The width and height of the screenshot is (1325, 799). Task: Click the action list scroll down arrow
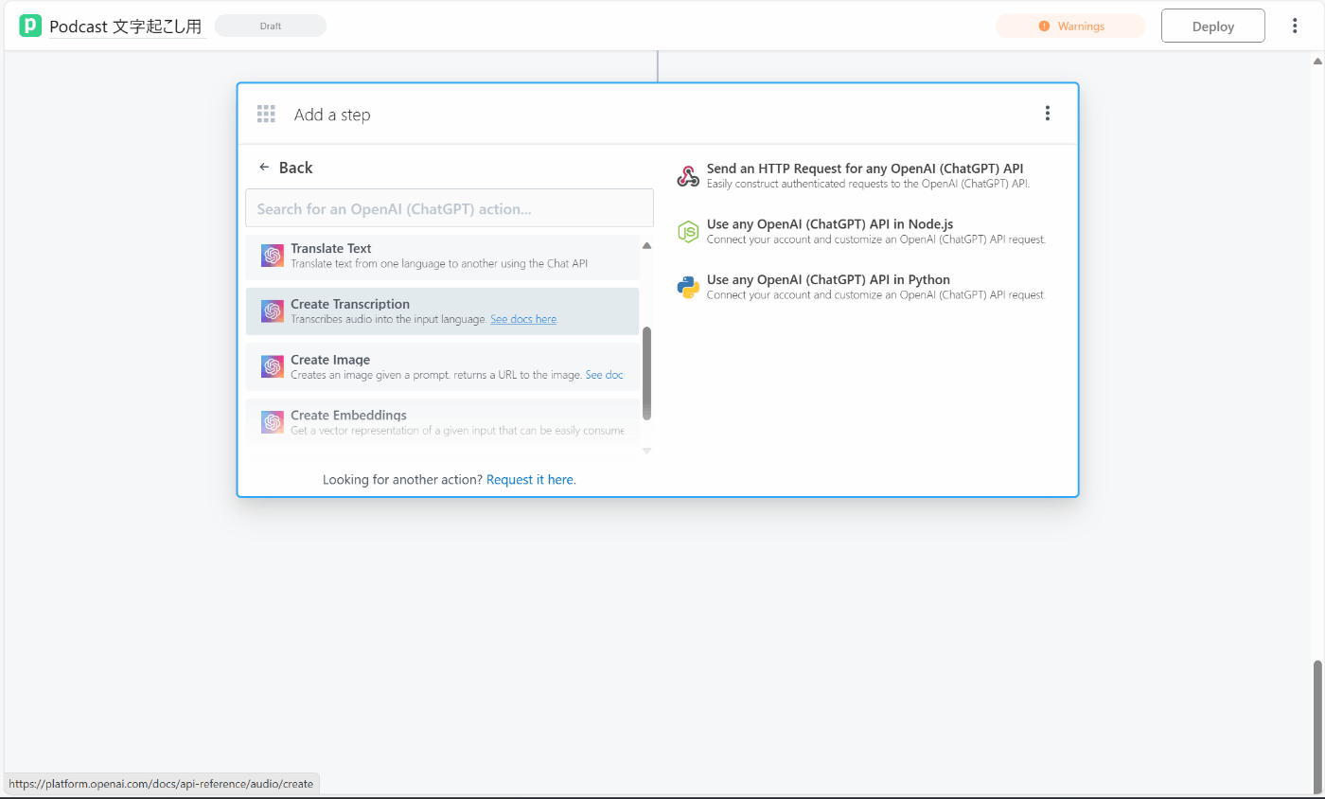[x=646, y=451]
